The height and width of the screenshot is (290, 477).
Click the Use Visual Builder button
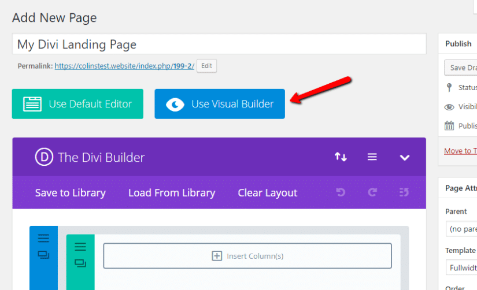(x=220, y=104)
